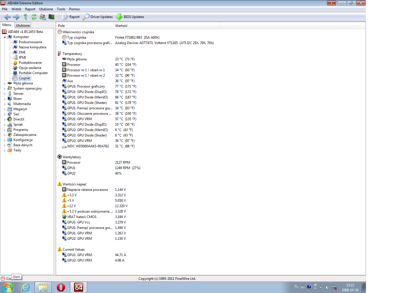This screenshot has height=293, width=410.
Task: Open Windows Explorer from taskbar
Action: 43,287
